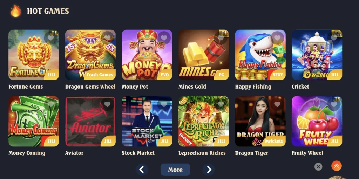Screen dimensions: 359x179
Task: Favorite the Fortune Gems game with heart icon
Action: (x=50, y=38)
